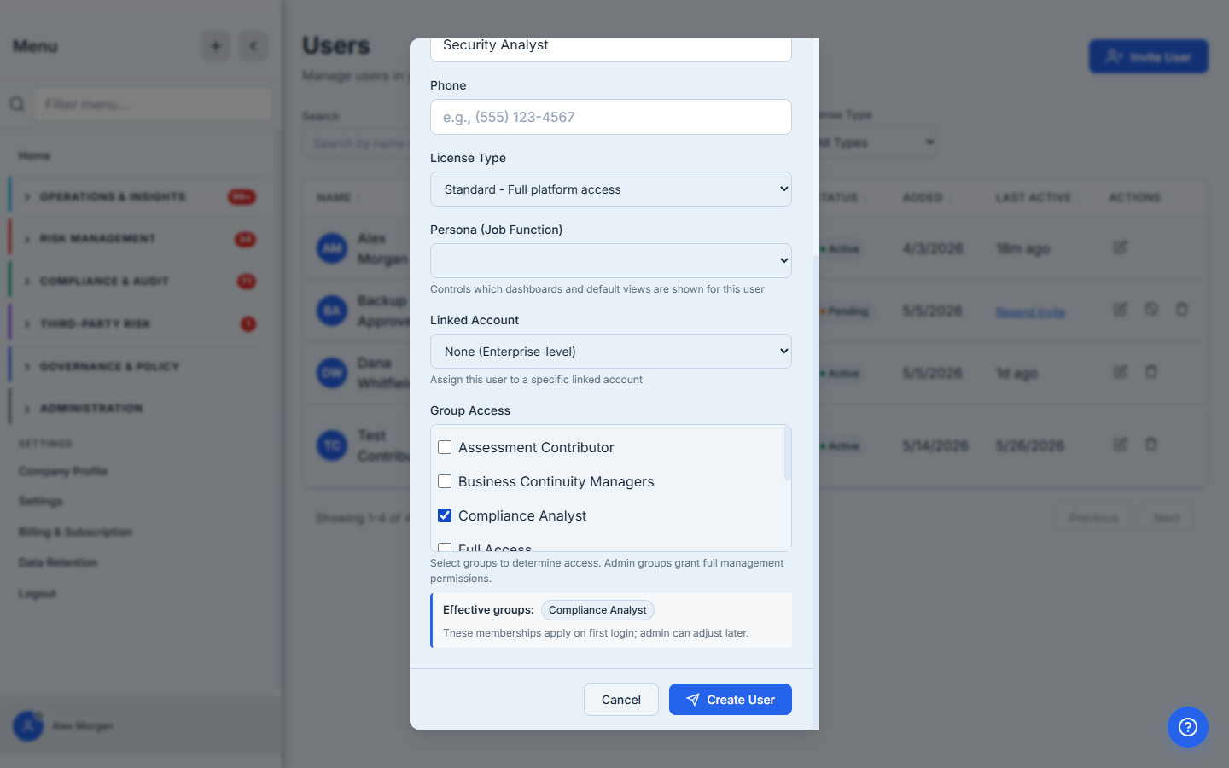The image size is (1229, 768).
Task: Sort by the Name column header
Action: [334, 197]
